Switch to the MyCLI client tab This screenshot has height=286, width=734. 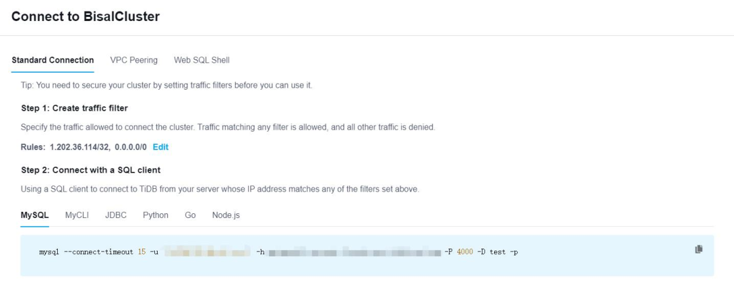[x=77, y=215]
